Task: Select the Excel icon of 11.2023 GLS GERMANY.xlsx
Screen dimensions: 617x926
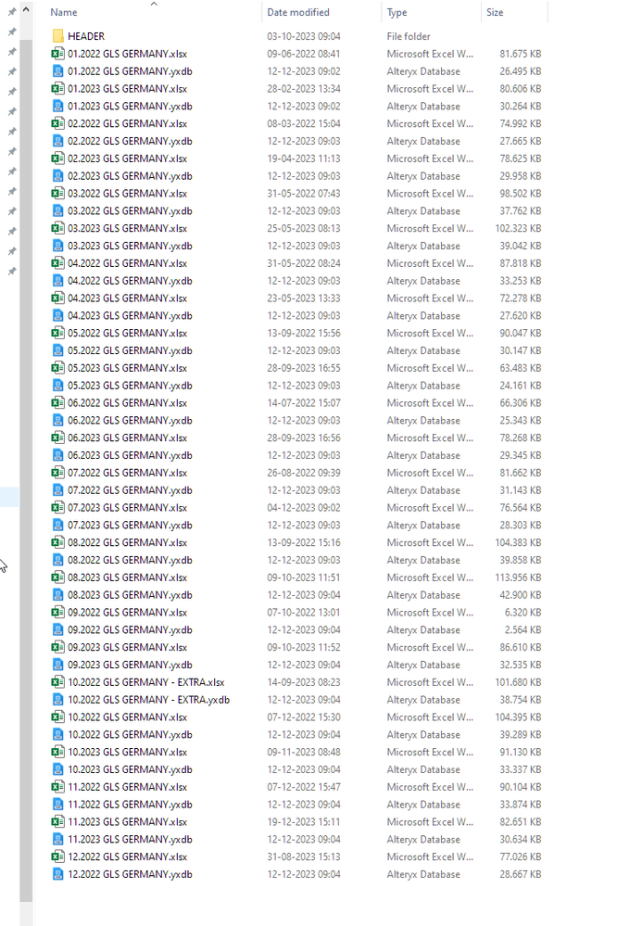Action: pos(57,821)
